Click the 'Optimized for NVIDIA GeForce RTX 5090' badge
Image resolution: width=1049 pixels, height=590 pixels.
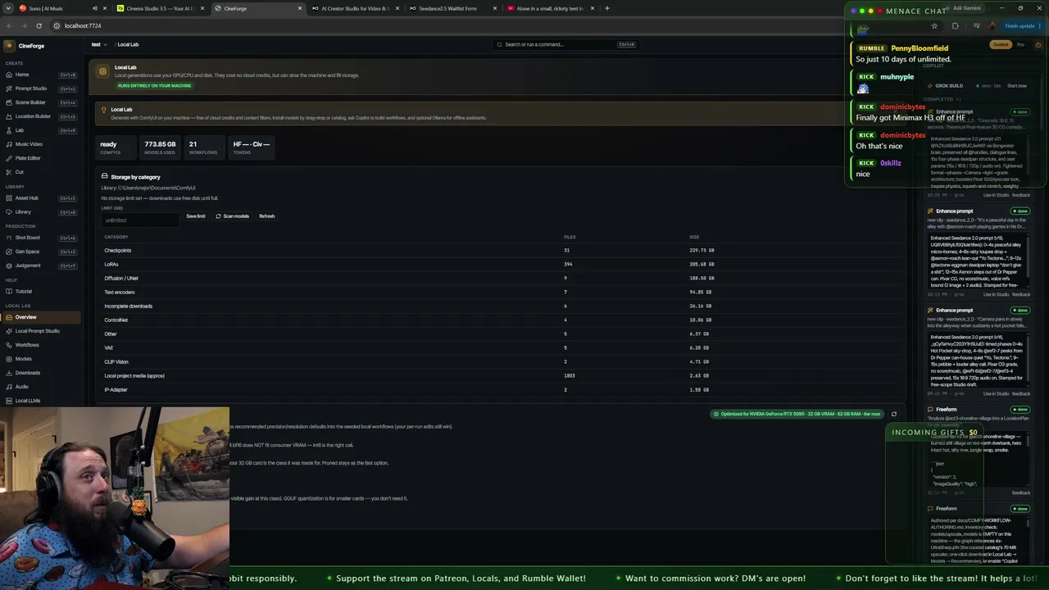(797, 414)
